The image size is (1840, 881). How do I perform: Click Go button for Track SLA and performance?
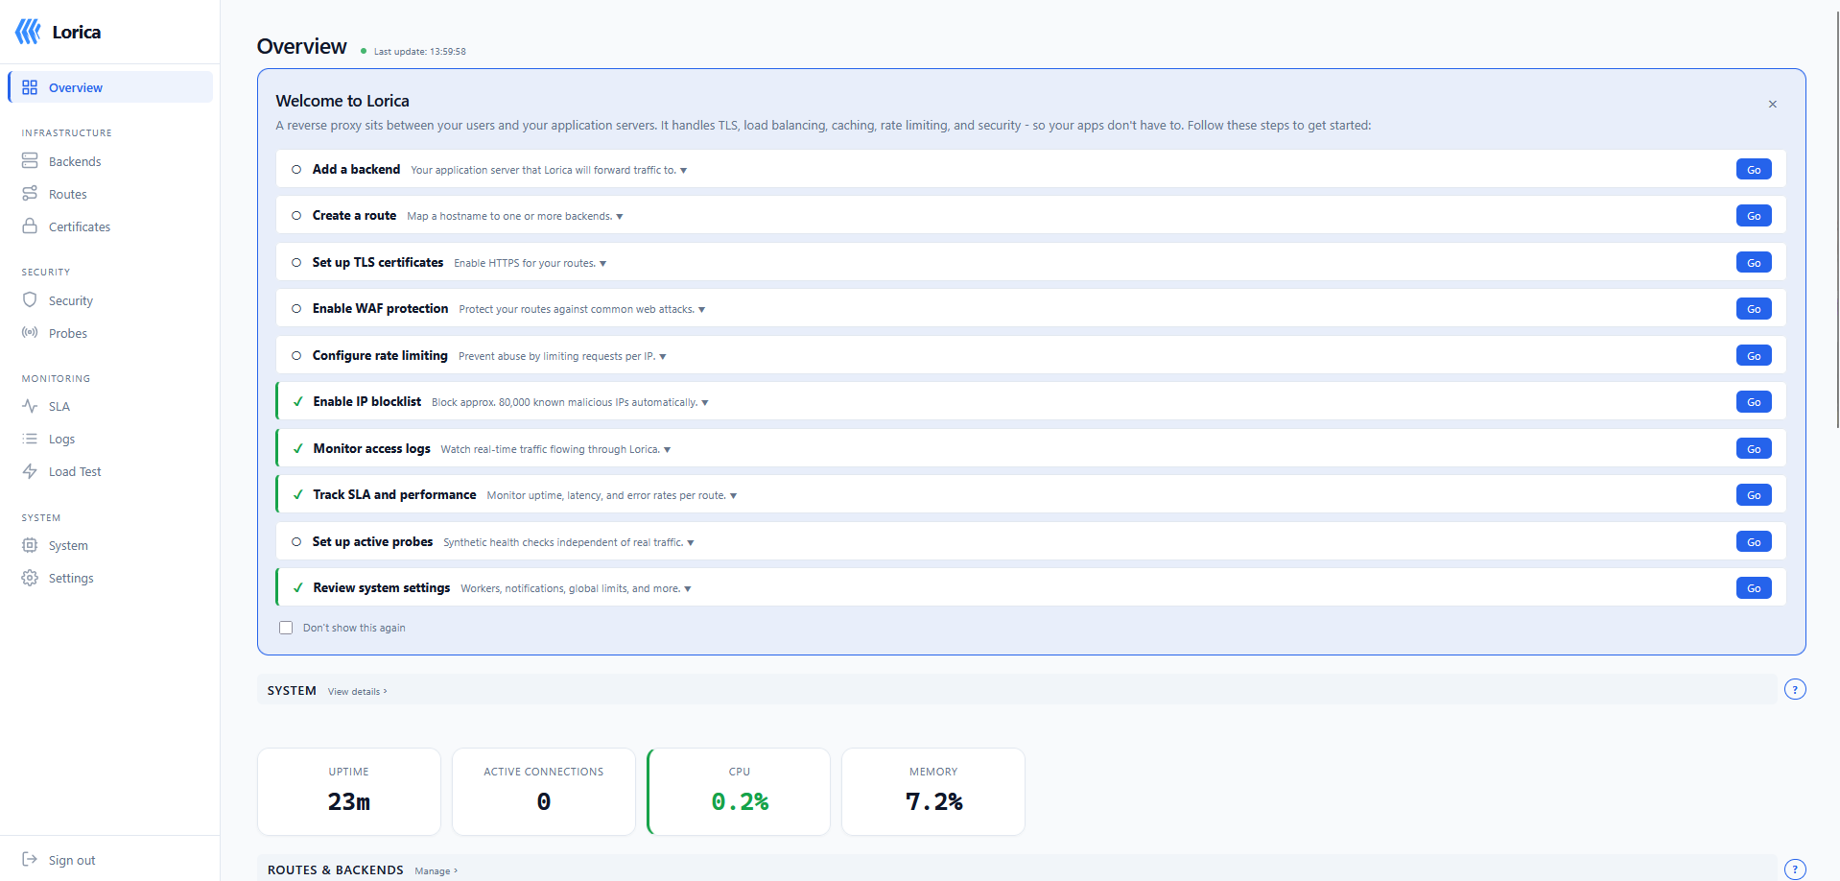pos(1754,495)
